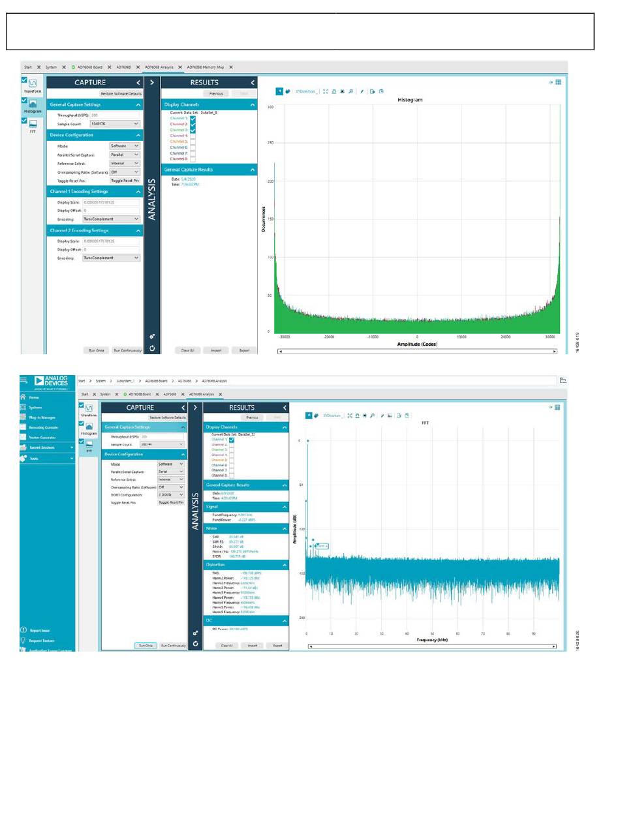Select AD7606B Analysis tab in lower window
Image resolution: width=620 pixels, height=818 pixels.
click(x=202, y=394)
